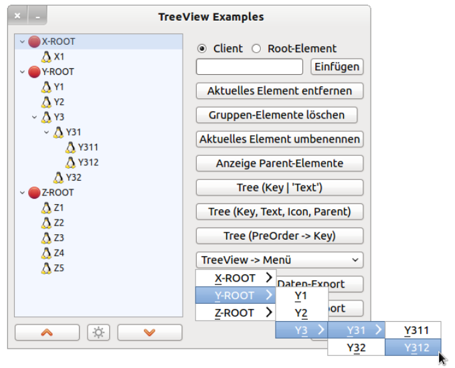Select the Client radio button
Screen dimensions: 455x368
pyautogui.click(x=202, y=49)
